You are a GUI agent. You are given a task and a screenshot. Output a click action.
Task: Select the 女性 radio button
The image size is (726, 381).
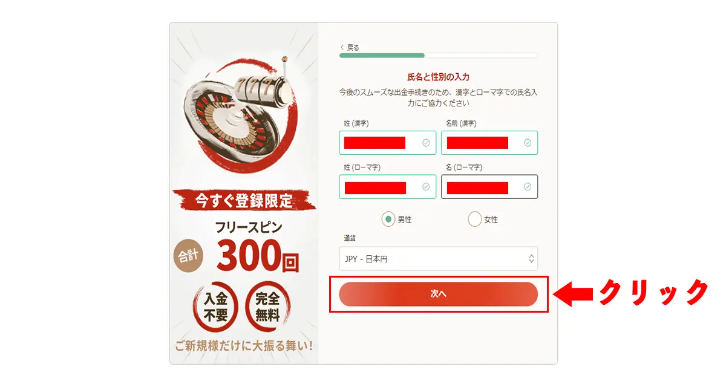point(475,218)
